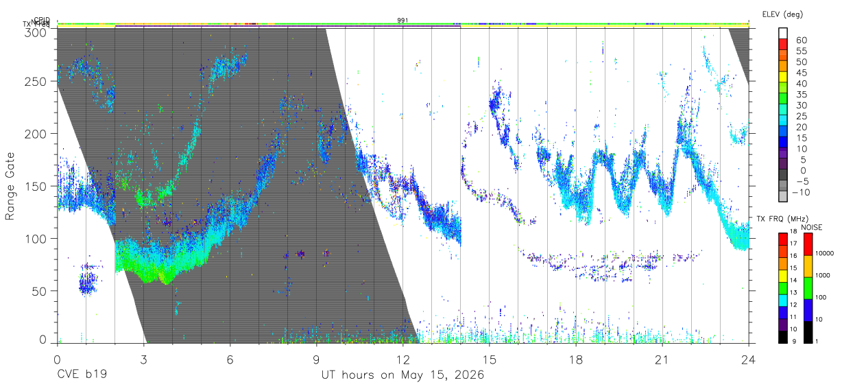Image resolution: width=842 pixels, height=389 pixels.
Task: Click the purple ELEV swatch between 5 and 10
Action: (783, 154)
